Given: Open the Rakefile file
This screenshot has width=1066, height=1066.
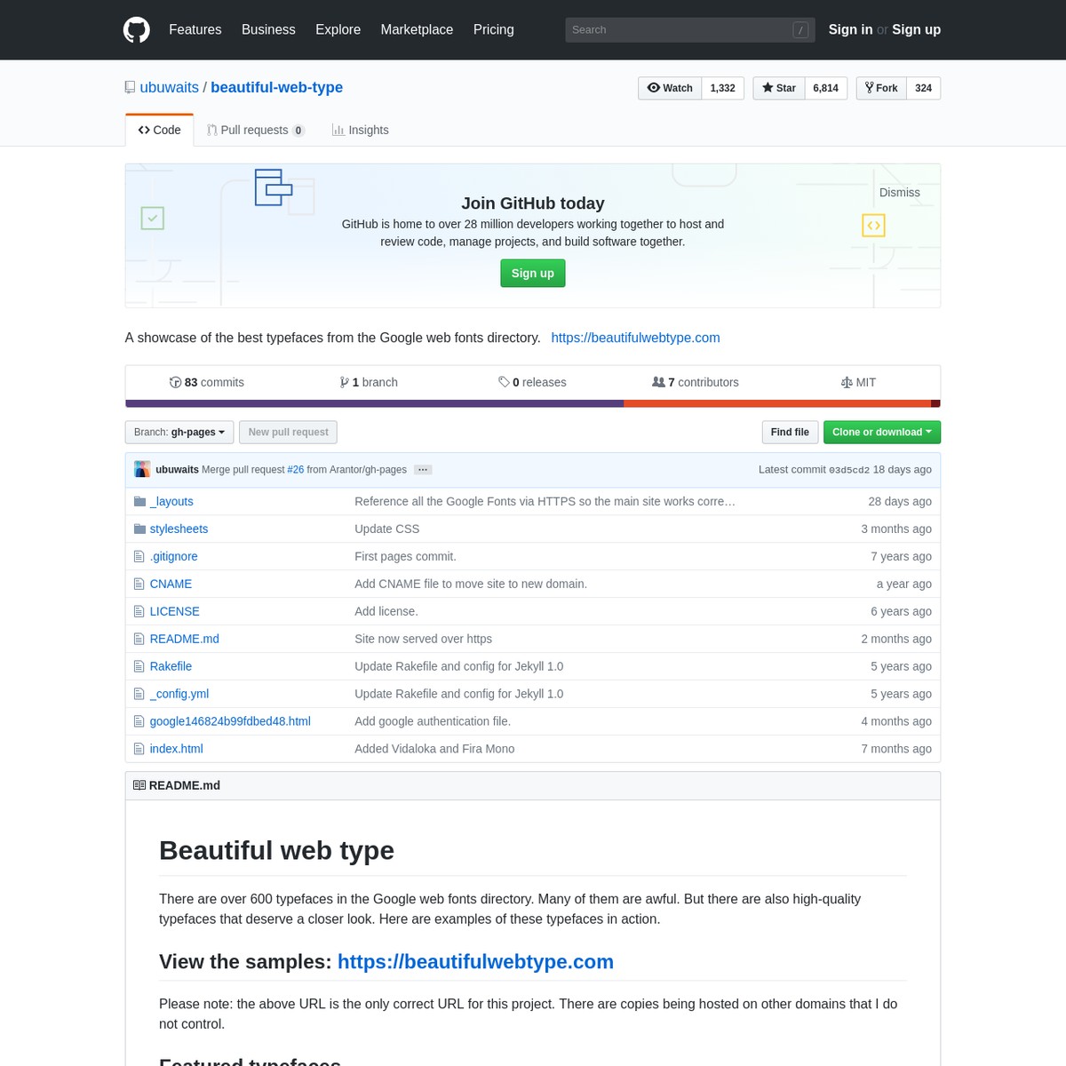Looking at the screenshot, I should [171, 667].
